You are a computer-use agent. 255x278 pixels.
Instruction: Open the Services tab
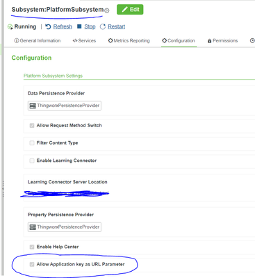coord(84,40)
